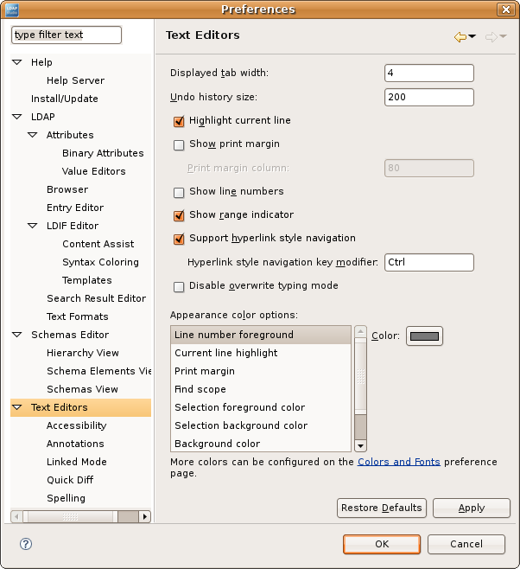Click the Preferences window title bar icon
This screenshot has height=569, width=520.
(11, 10)
